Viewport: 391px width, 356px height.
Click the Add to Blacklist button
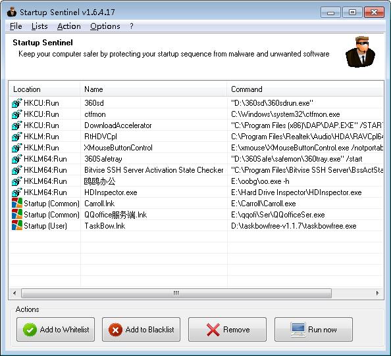click(x=141, y=329)
